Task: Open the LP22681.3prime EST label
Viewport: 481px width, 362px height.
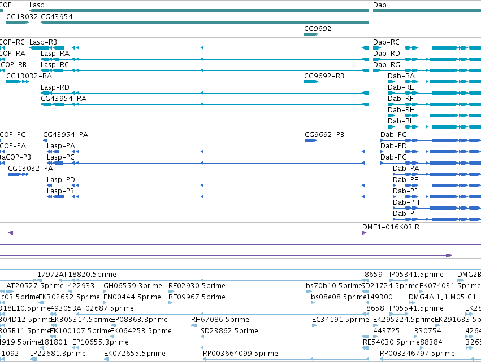Action: click(x=58, y=354)
